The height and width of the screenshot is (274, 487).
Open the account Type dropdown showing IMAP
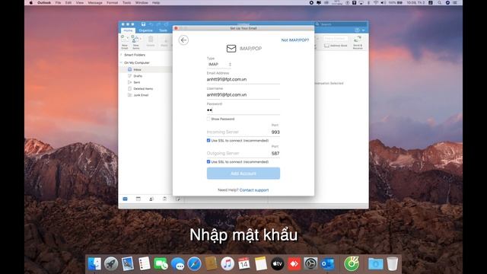coord(219,64)
